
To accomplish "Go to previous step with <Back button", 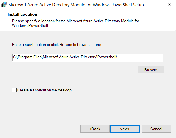I will [95, 129].
